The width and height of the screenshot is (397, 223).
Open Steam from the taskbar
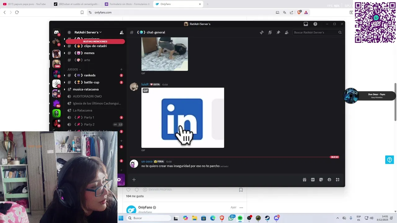[267, 218]
